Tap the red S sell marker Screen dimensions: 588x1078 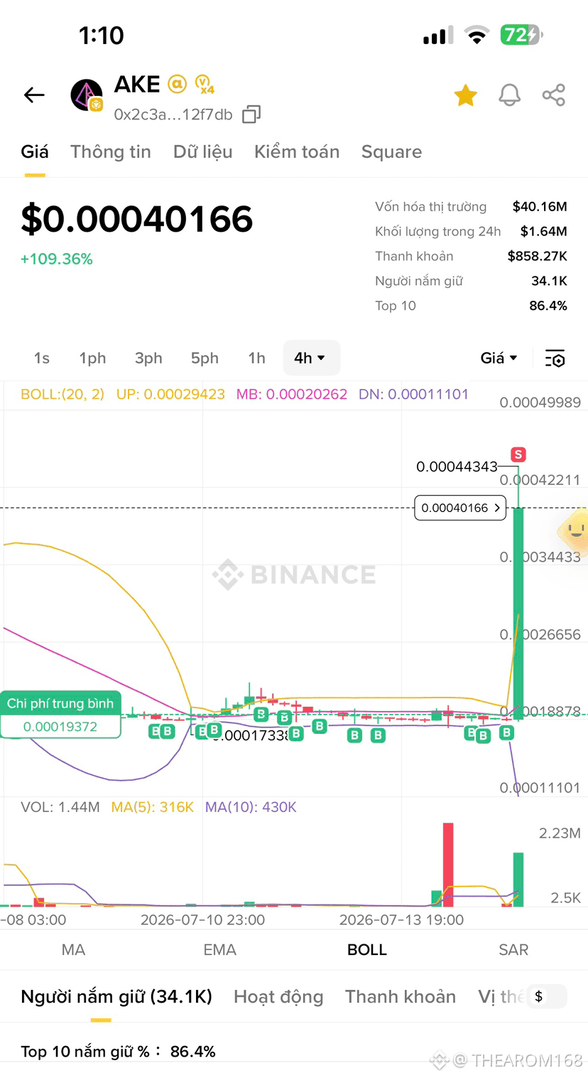(518, 454)
